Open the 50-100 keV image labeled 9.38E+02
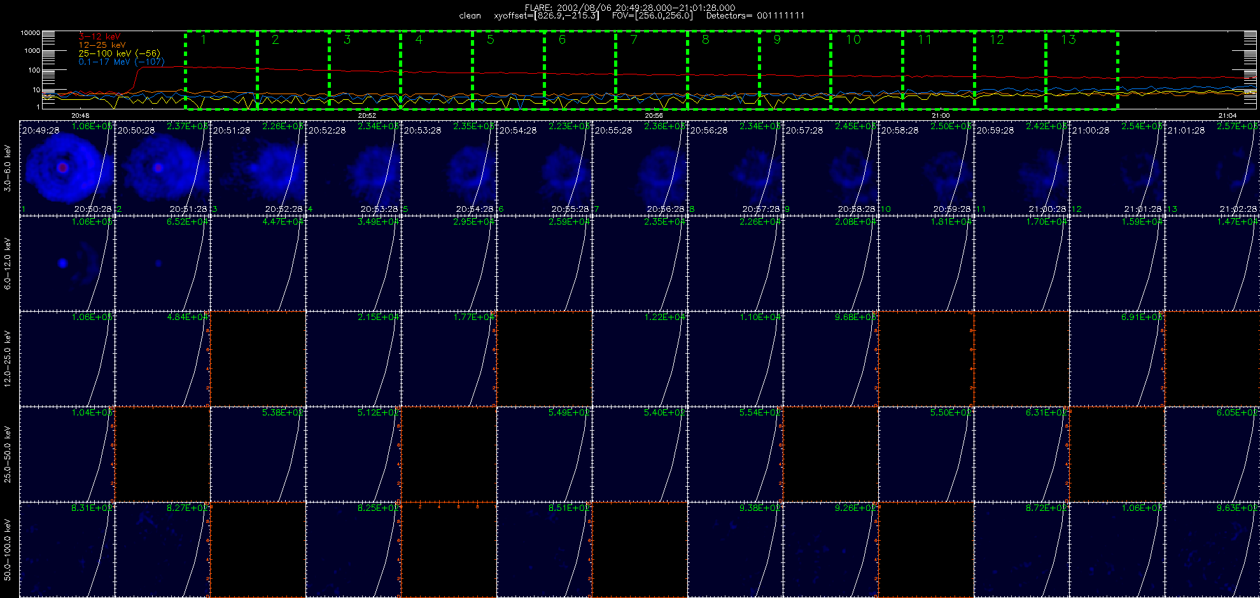The width and height of the screenshot is (1260, 598). 735,550
